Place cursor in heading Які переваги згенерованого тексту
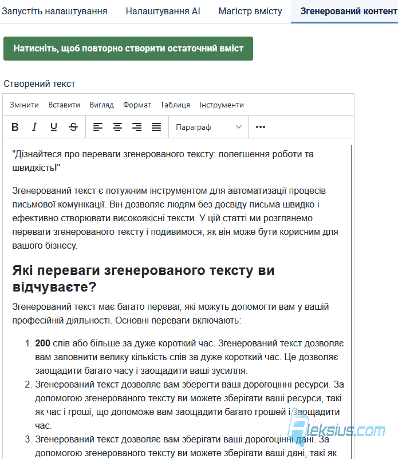 (x=143, y=278)
